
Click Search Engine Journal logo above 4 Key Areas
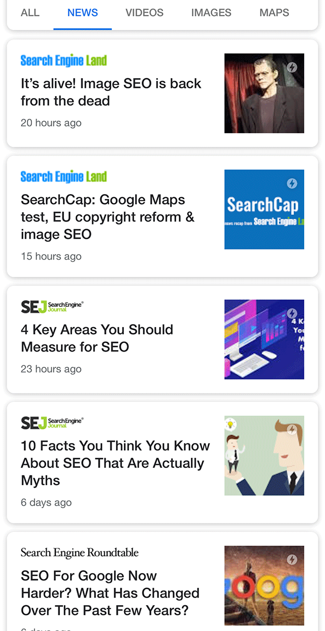[52, 306]
